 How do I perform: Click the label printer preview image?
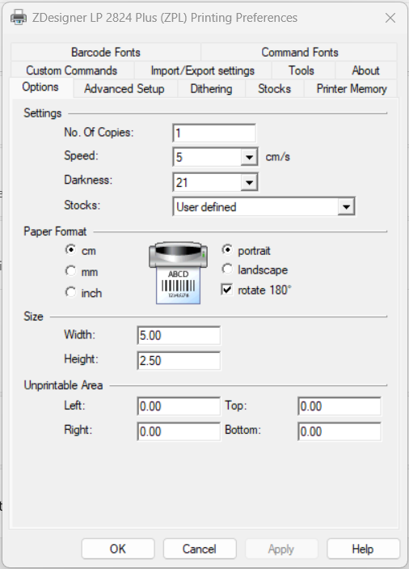[179, 273]
